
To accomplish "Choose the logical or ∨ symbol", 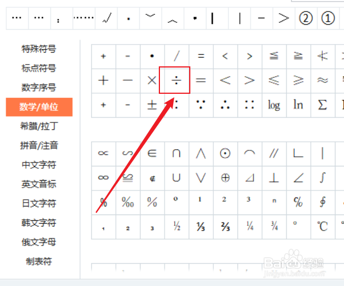I will pyautogui.click(x=201, y=178).
